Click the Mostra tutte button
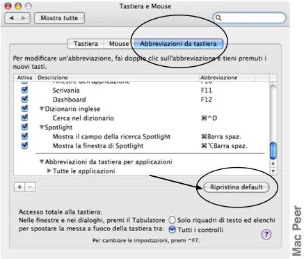The image size is (304, 259). (x=59, y=18)
